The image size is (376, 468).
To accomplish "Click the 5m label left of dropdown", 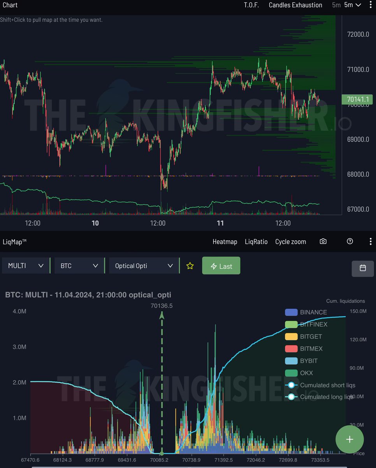I will [x=336, y=5].
